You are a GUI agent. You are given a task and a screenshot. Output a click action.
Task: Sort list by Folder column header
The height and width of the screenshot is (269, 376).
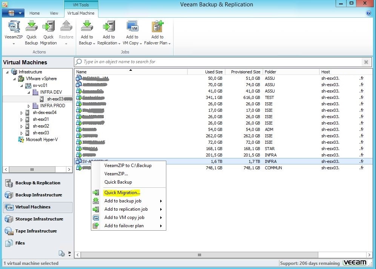(x=291, y=72)
